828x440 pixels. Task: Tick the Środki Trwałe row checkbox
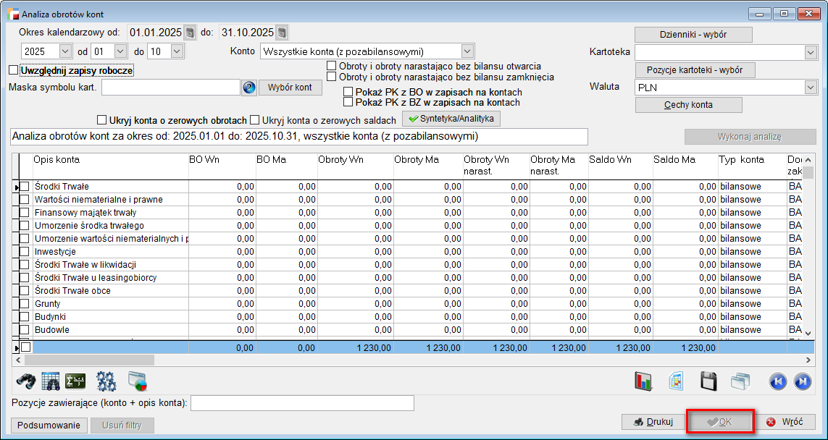pyautogui.click(x=25, y=187)
